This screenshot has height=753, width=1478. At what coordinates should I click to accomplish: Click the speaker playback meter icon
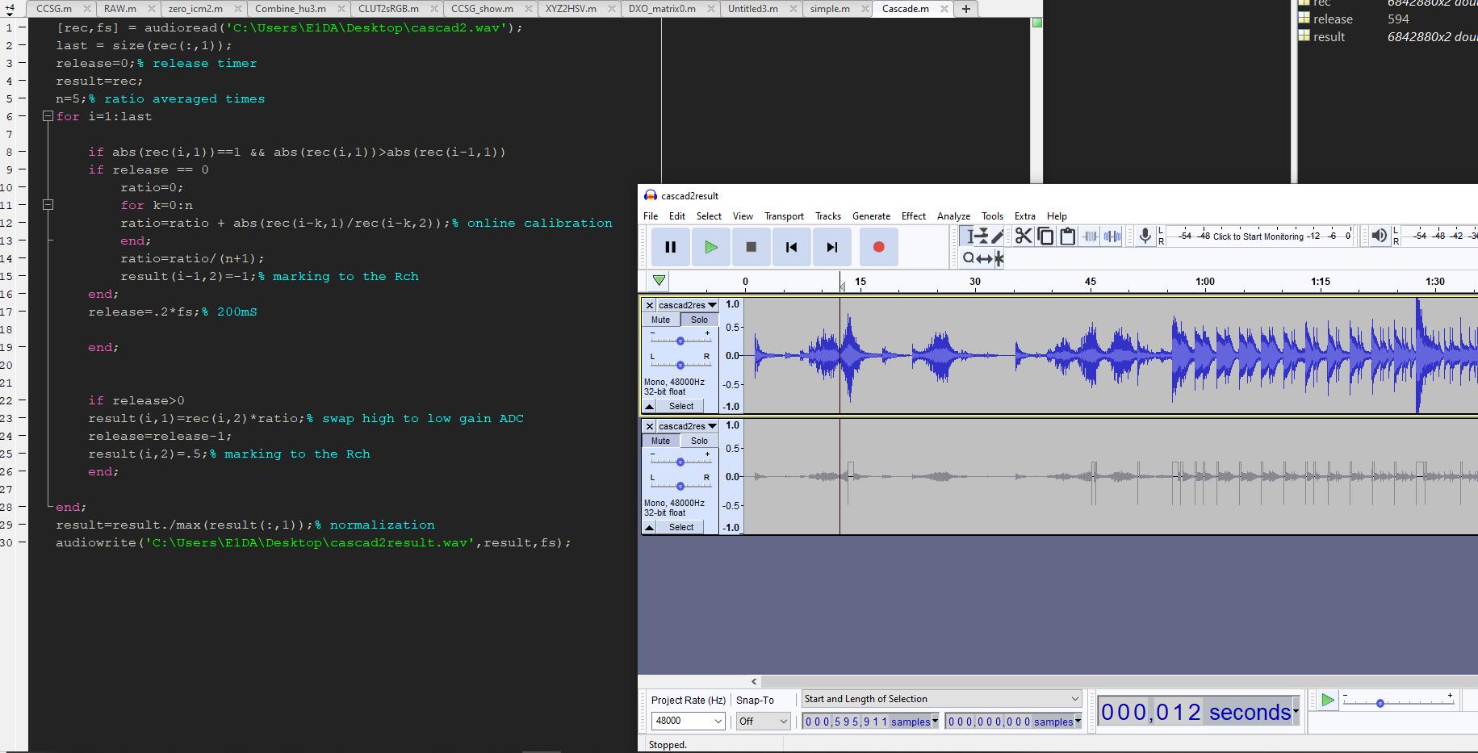pyautogui.click(x=1379, y=236)
